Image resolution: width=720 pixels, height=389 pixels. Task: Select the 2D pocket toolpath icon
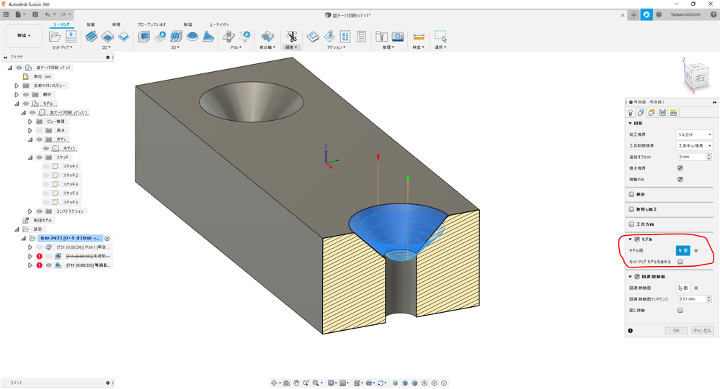coord(107,37)
